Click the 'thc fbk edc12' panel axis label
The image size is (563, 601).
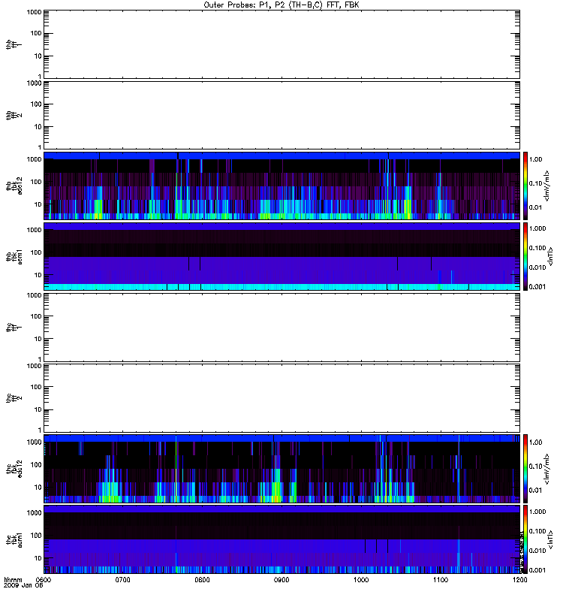point(14,469)
